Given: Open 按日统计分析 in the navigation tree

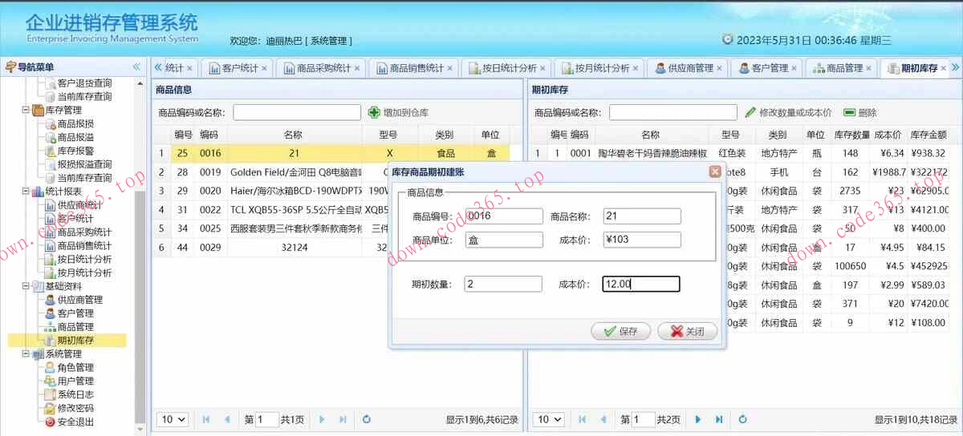Looking at the screenshot, I should 84,259.
